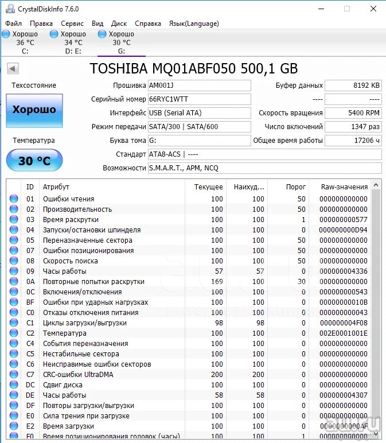Click the attribute list vertical scrollbar track
This screenshot has width=386, height=443.
(376, 309)
